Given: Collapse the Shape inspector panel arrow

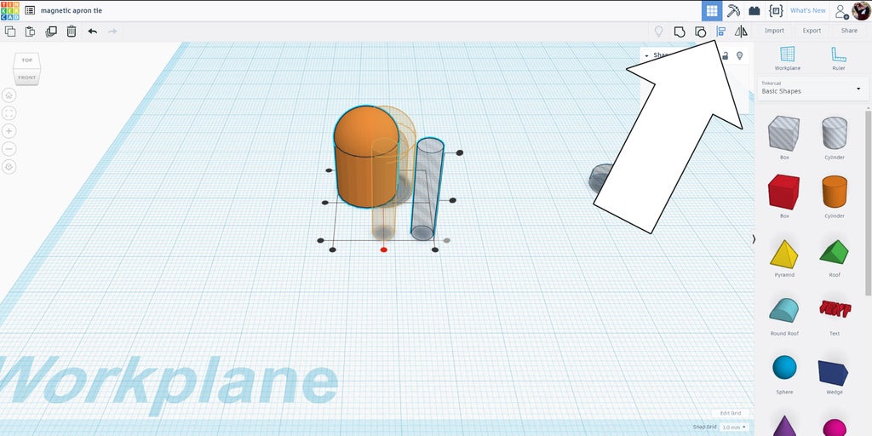Looking at the screenshot, I should [646, 55].
